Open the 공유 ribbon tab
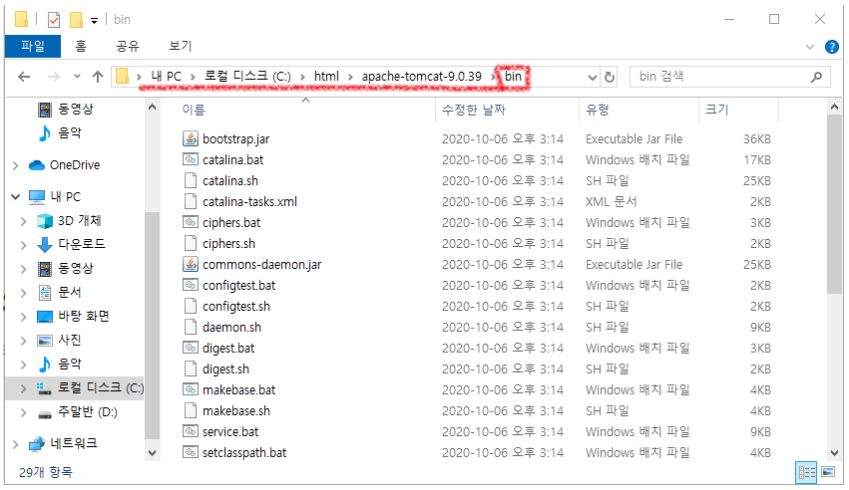Screen dimensions: 849x490 click(128, 47)
